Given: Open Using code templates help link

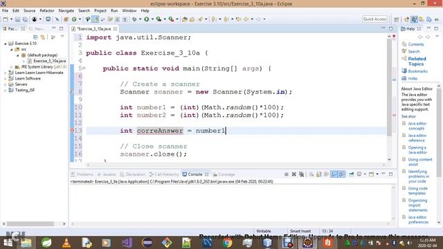Looking at the screenshot, I should pos(417,191).
